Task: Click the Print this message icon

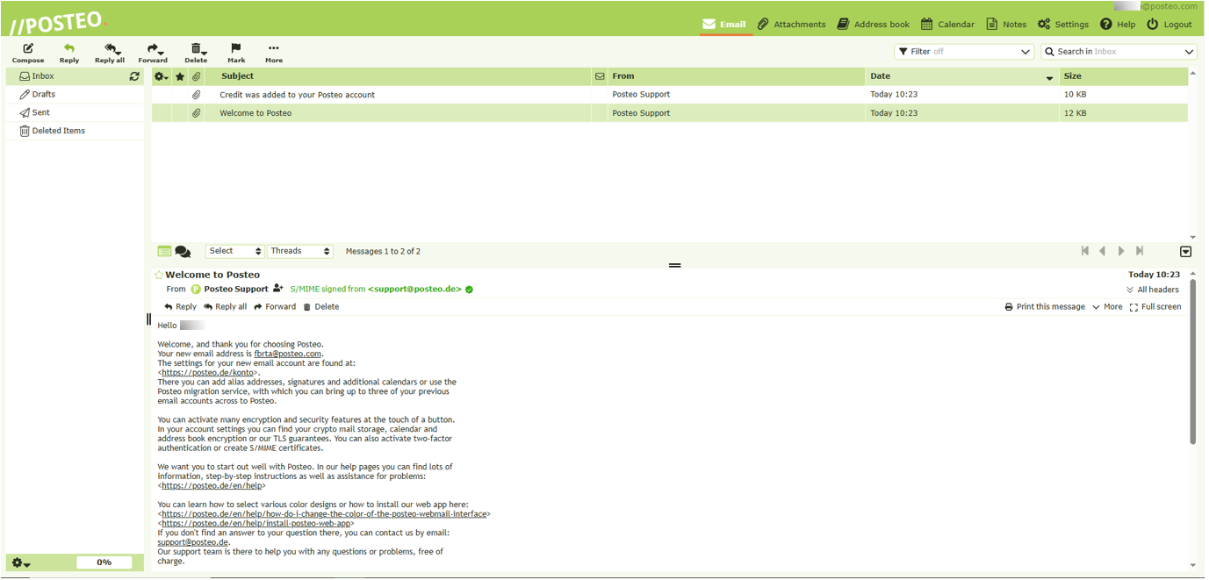Action: click(x=1009, y=307)
